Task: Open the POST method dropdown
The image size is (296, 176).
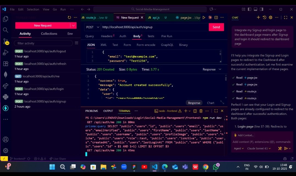Action: (93, 27)
